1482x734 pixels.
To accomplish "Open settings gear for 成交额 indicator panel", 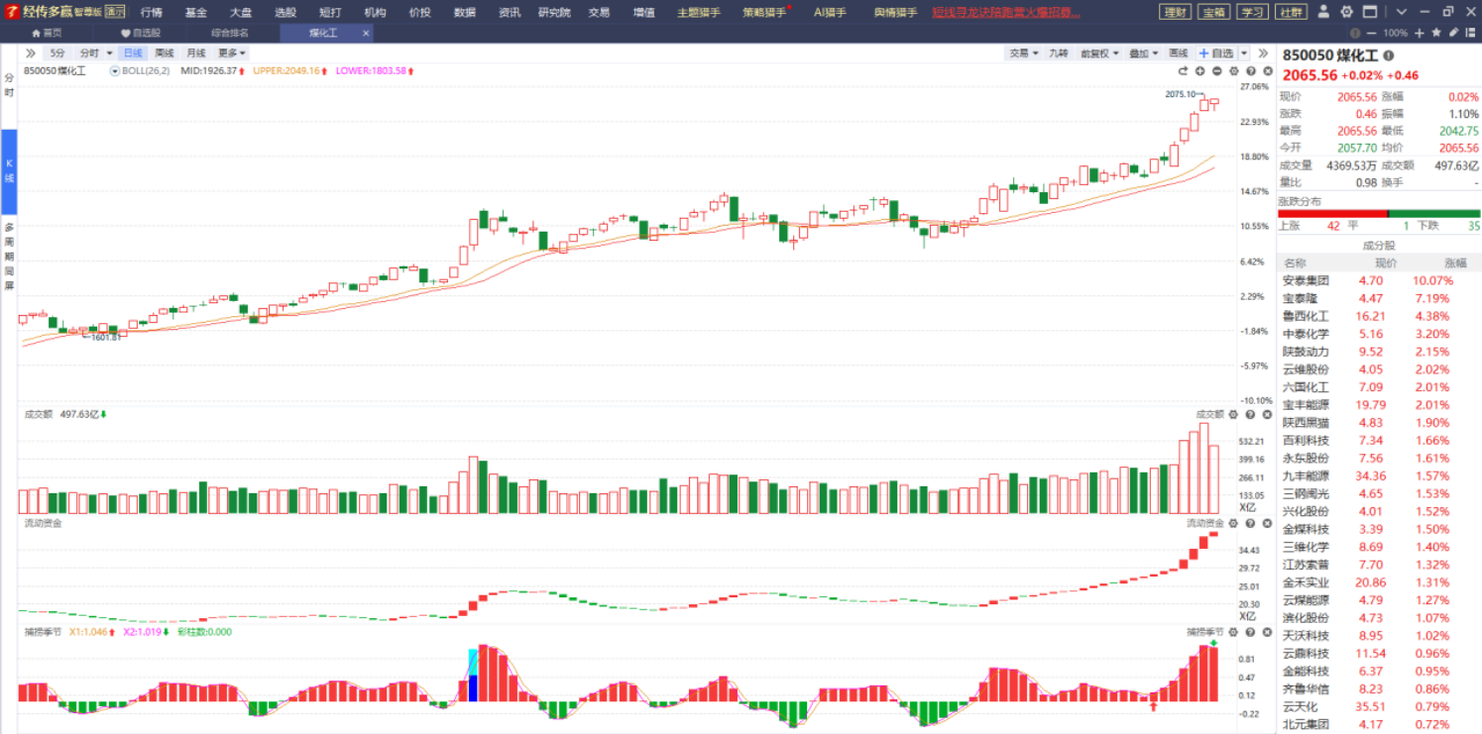I will click(x=1233, y=415).
